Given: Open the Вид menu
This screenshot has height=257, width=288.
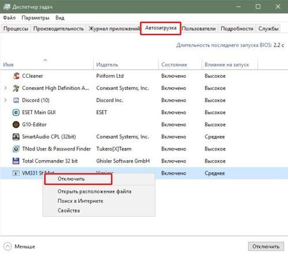Looking at the screenshot, I should point(60,18).
